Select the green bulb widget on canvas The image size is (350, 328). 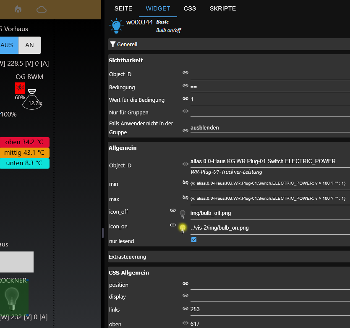13,297
